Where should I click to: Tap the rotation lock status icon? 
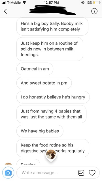point(83,3)
